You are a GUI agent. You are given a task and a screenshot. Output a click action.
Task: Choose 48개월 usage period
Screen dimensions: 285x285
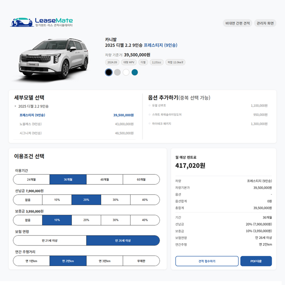[x=104, y=180]
